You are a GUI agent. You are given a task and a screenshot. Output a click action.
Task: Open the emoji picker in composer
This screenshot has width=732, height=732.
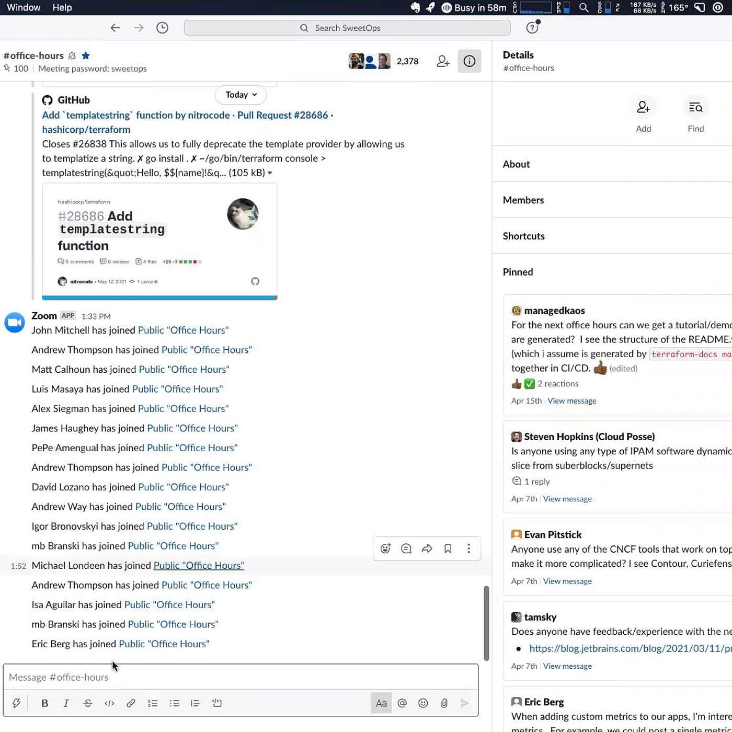(x=423, y=703)
